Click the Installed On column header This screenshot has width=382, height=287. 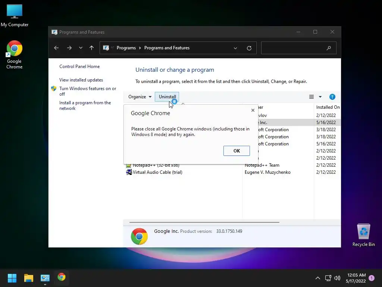[327, 107]
